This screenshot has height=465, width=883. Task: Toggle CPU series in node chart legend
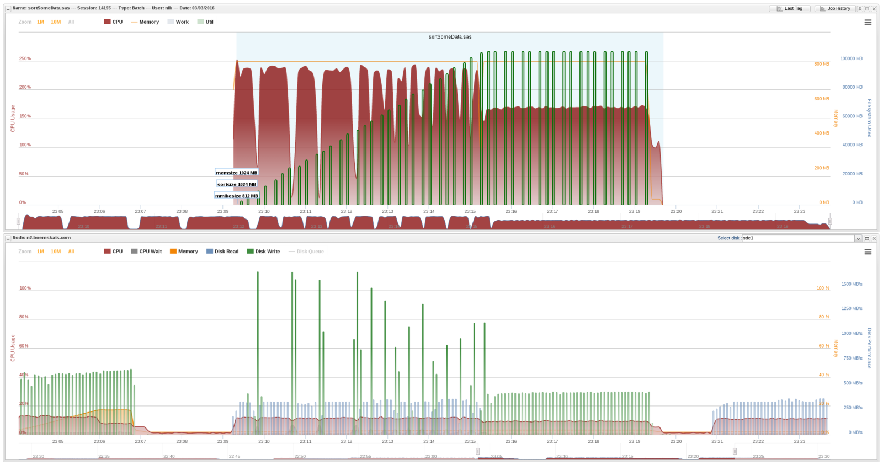click(x=113, y=252)
